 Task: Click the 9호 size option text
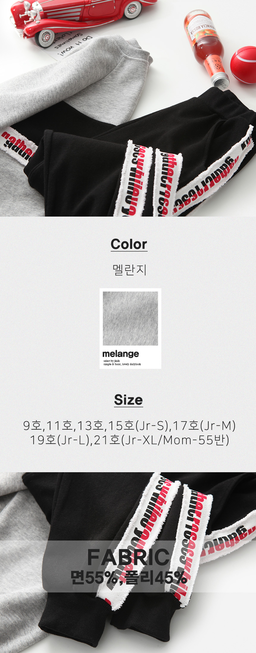33,426
